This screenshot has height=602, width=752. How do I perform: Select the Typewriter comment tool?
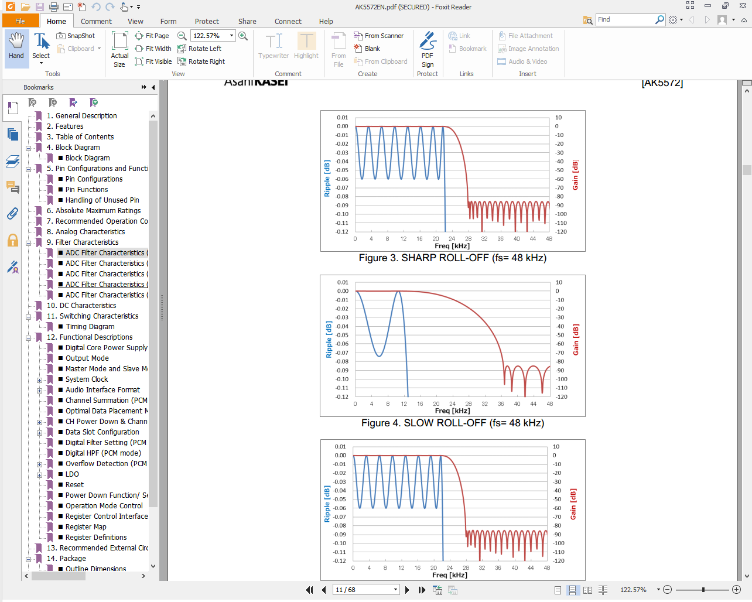[274, 46]
